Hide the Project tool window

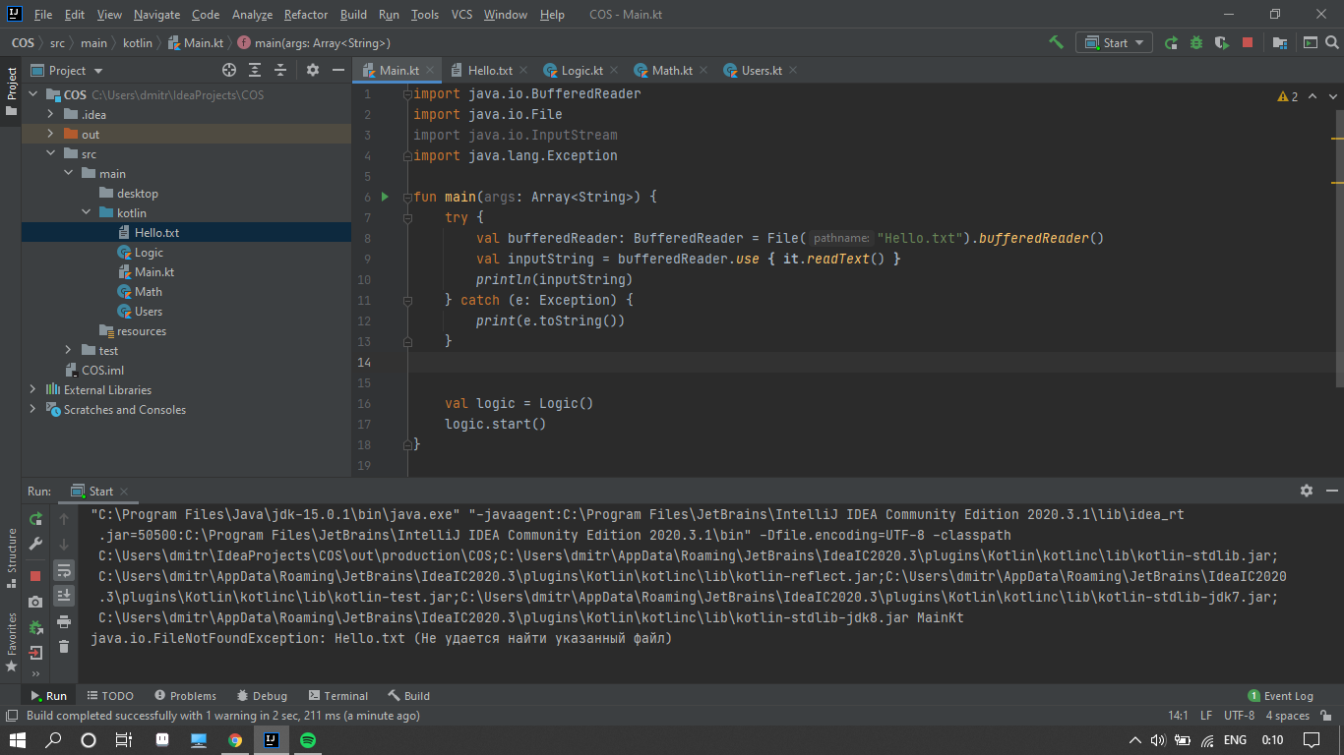[337, 70]
